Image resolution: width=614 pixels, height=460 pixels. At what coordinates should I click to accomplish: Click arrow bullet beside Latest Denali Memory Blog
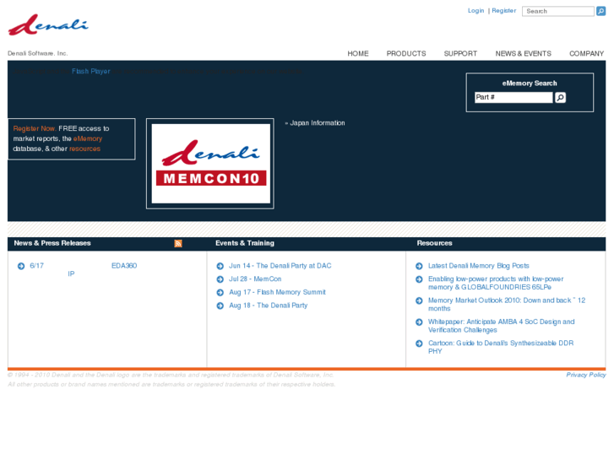(x=419, y=266)
